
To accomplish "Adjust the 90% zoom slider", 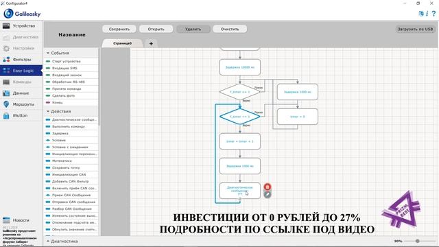I will 417,241.
